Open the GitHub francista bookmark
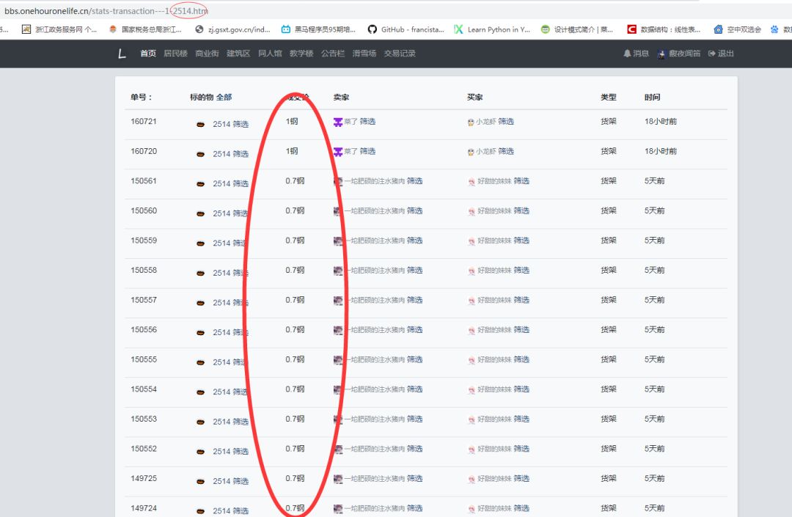 pyautogui.click(x=406, y=29)
